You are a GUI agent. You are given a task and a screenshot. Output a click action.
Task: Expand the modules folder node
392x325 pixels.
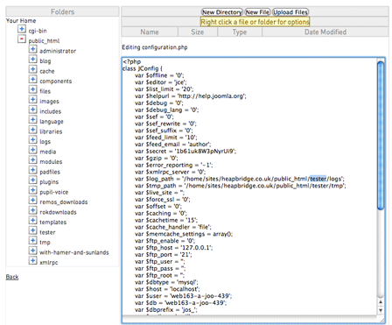(x=33, y=159)
